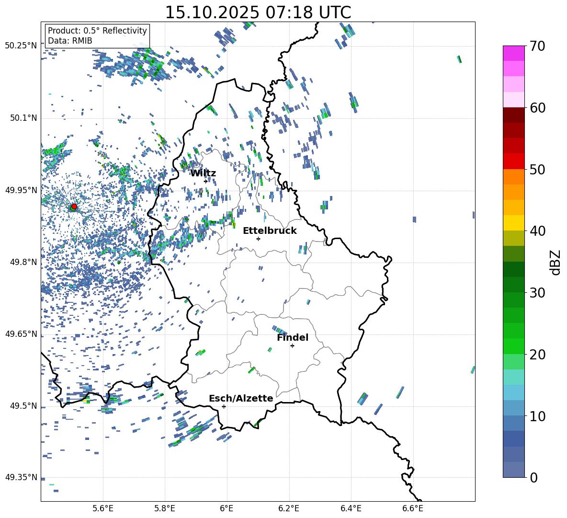Image resolution: width=567 pixels, height=518 pixels.
Task: Click the red radar station marker
Action: point(74,207)
